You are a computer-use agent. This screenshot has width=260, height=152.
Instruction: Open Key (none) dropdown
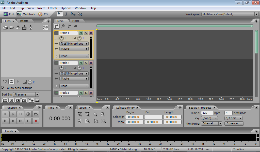(209, 118)
